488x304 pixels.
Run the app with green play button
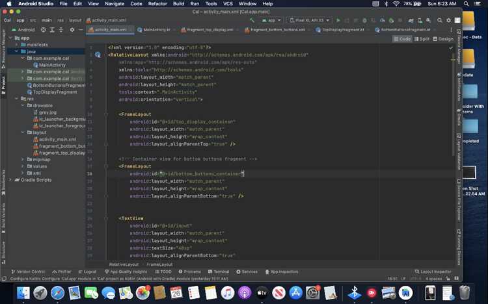pyautogui.click(x=338, y=20)
